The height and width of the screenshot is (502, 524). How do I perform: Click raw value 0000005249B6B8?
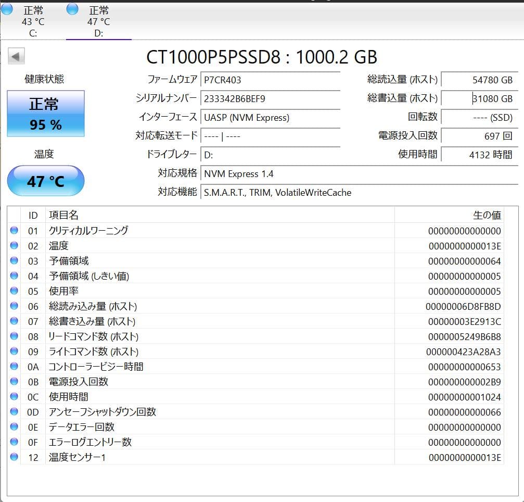point(465,337)
